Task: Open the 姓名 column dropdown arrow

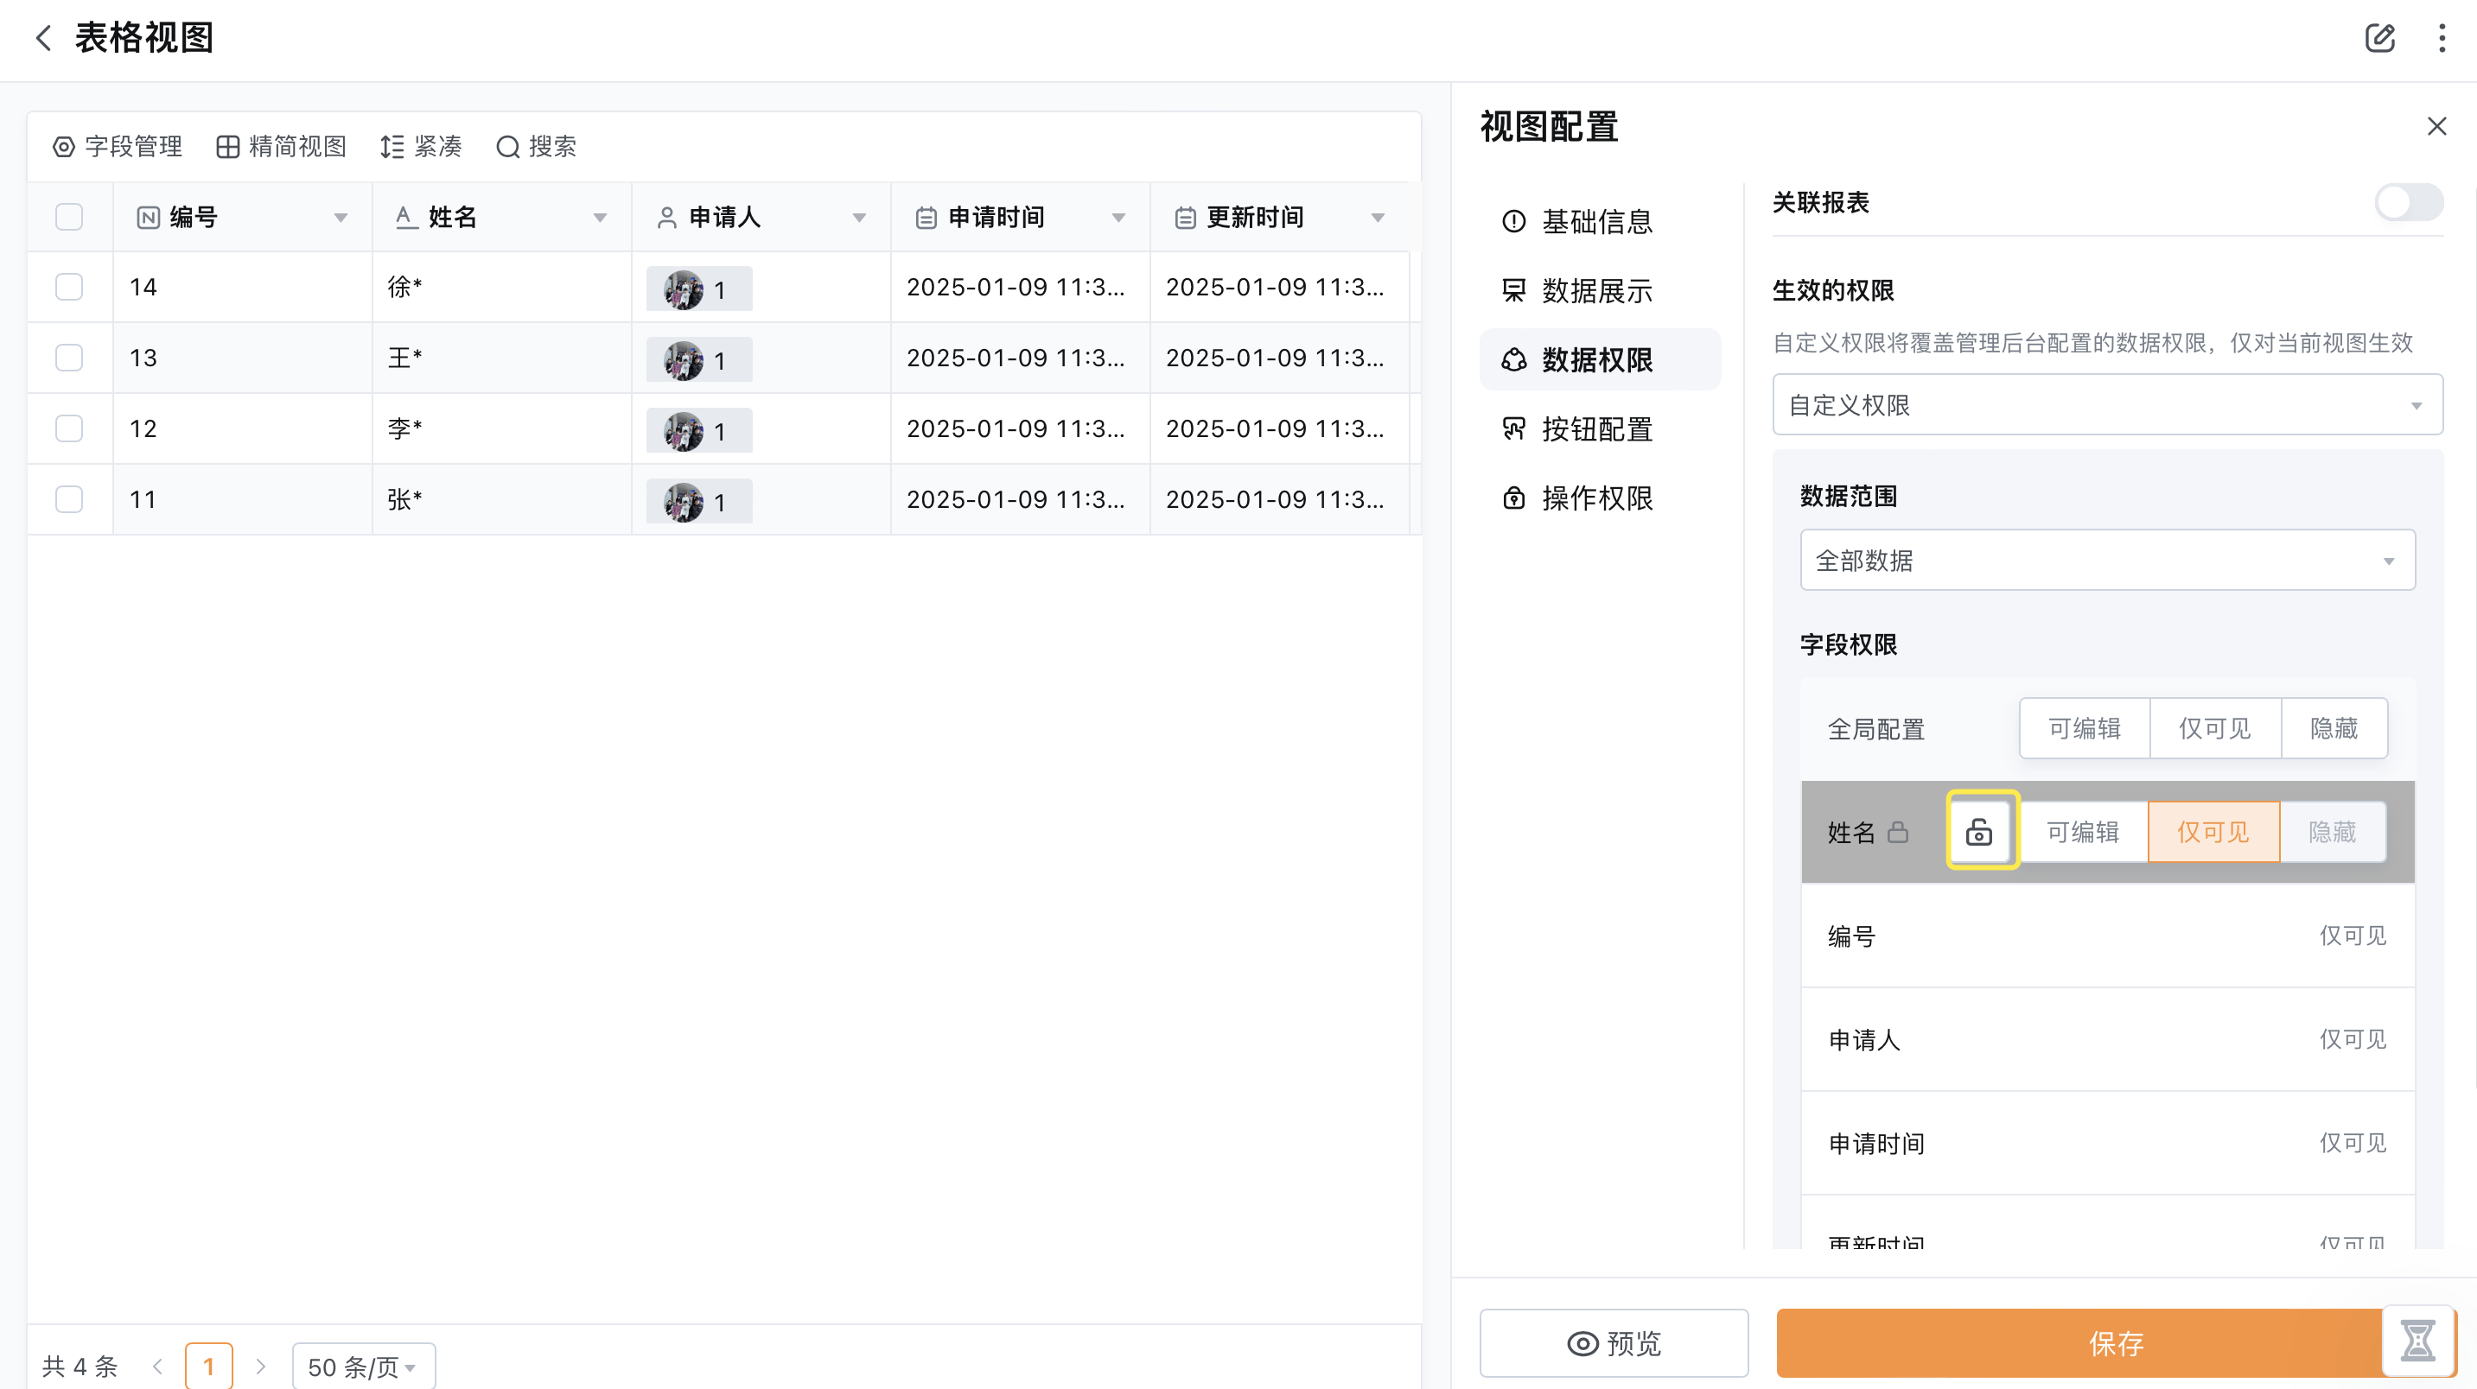Action: 600,217
